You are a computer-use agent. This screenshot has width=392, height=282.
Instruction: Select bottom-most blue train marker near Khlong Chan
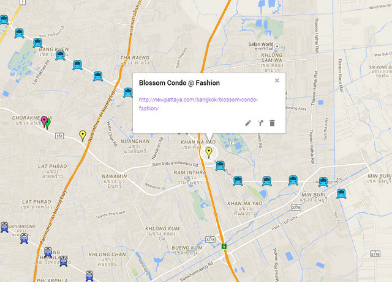point(89,276)
